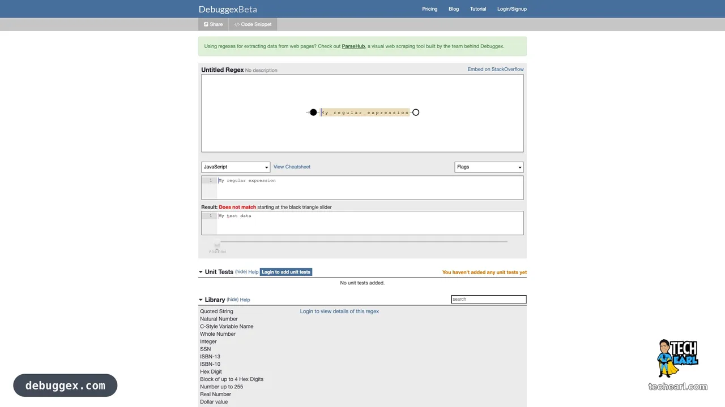The image size is (725, 407).
Task: Click into the regular expression editor
Action: click(x=362, y=188)
